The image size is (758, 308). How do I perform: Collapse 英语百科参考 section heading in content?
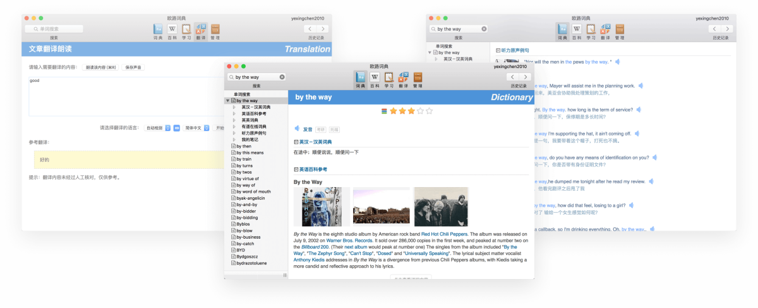point(296,169)
